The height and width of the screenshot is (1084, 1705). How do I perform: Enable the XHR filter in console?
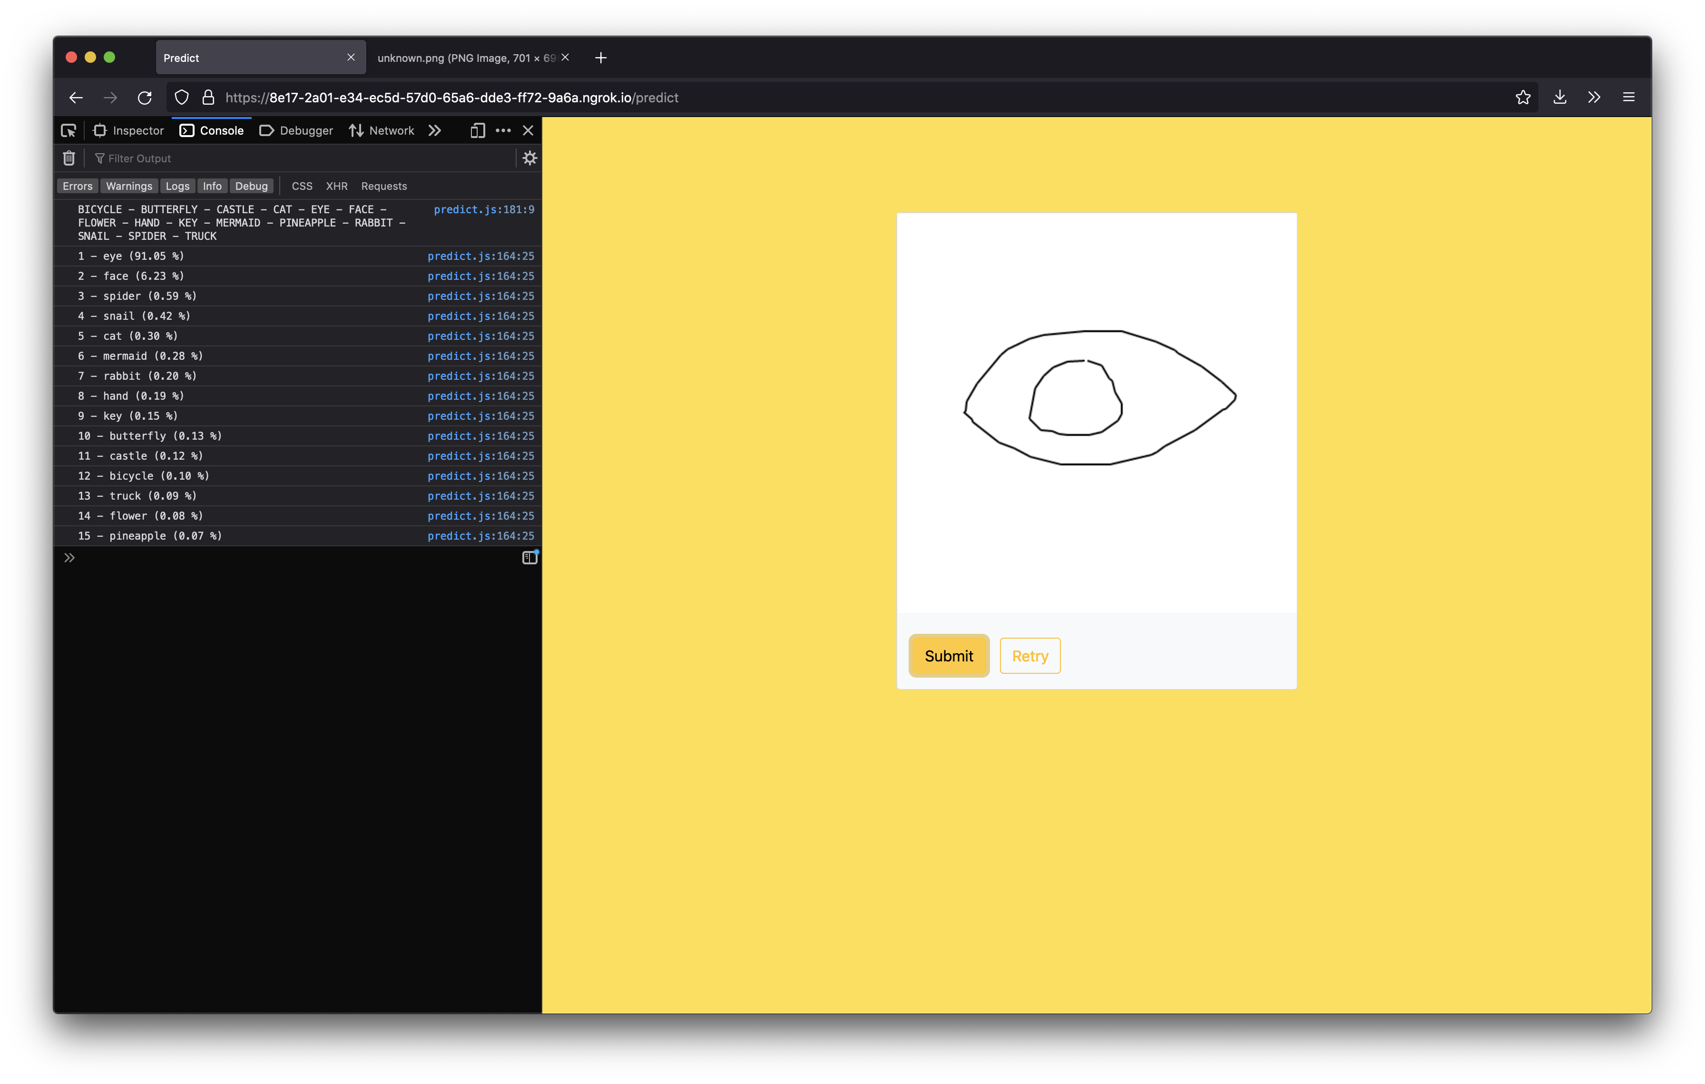(x=336, y=186)
